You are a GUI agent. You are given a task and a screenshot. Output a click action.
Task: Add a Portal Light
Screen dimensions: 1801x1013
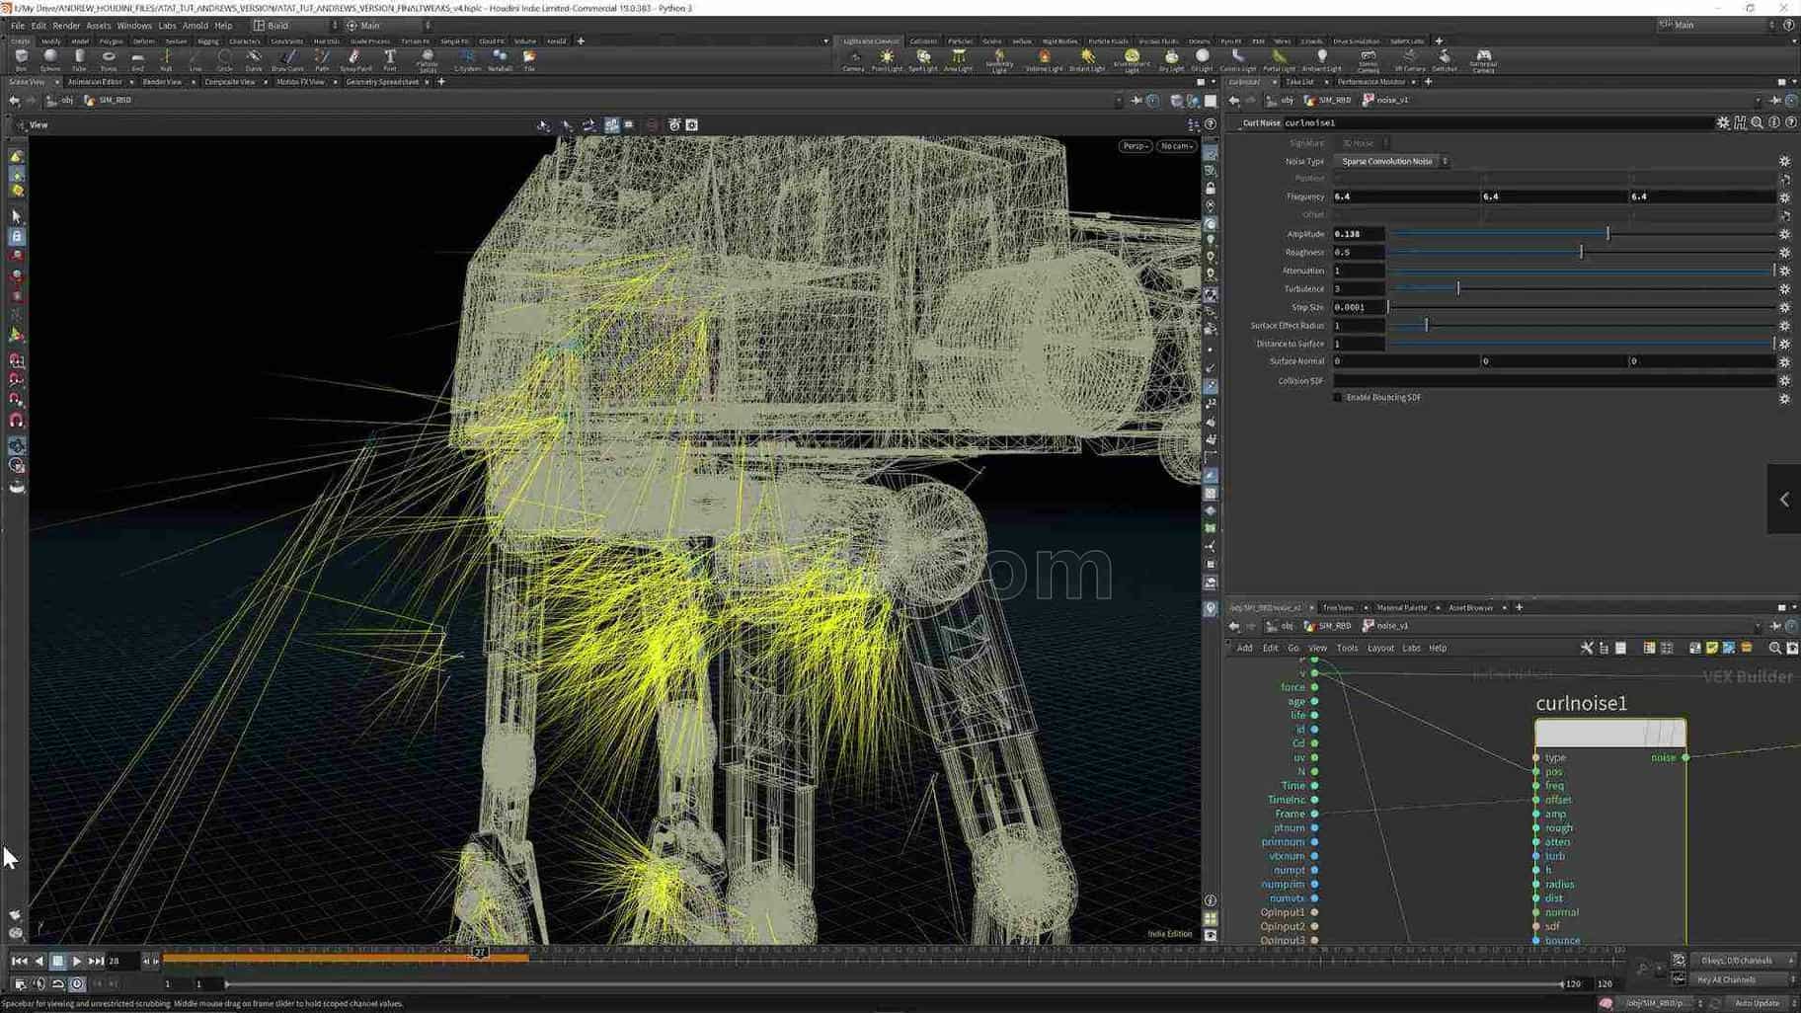[x=1279, y=60]
